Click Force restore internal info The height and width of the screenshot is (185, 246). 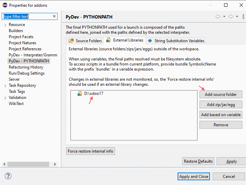tap(90, 151)
